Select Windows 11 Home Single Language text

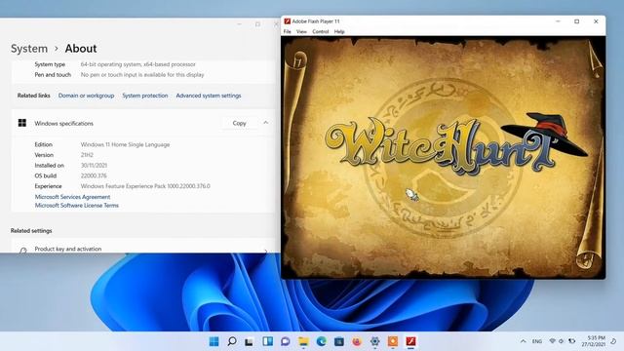point(125,144)
